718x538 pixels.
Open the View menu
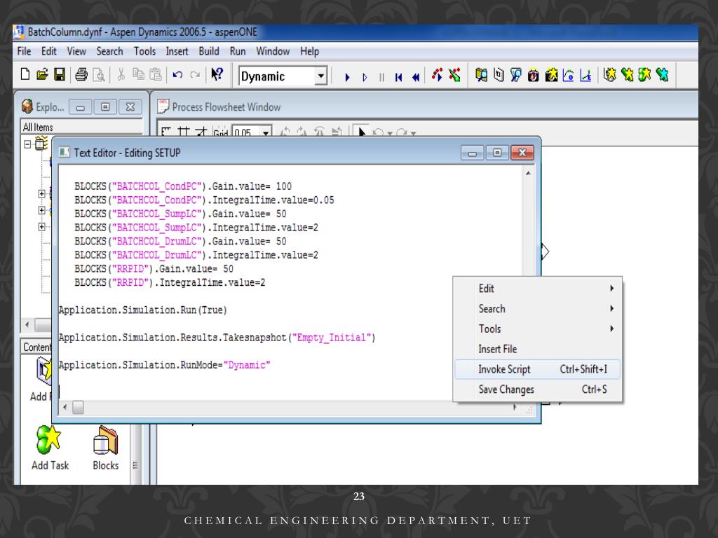pyautogui.click(x=76, y=51)
